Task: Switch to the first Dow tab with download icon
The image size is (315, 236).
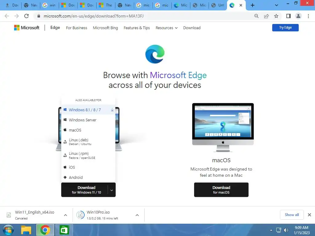Action: (12, 5)
